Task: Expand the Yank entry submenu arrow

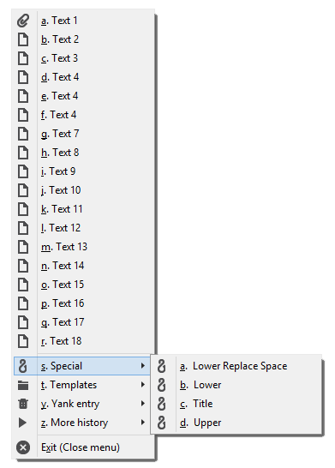Action: pyautogui.click(x=143, y=404)
